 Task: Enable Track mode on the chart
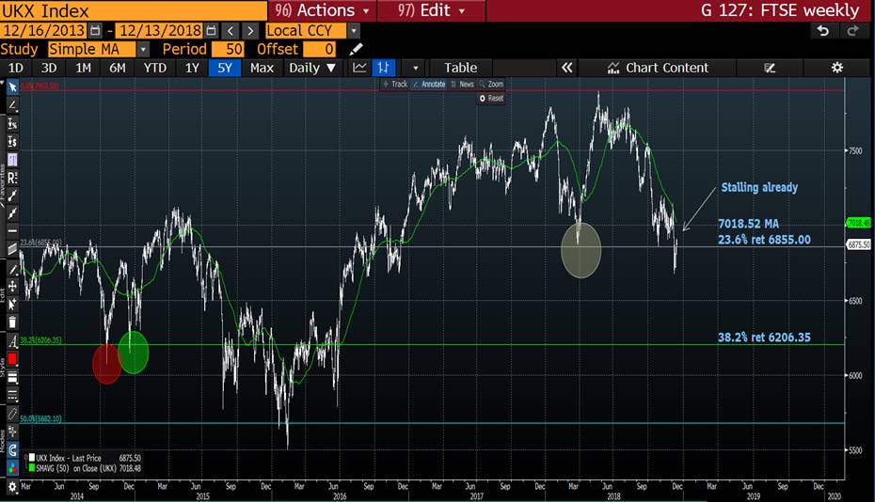395,85
